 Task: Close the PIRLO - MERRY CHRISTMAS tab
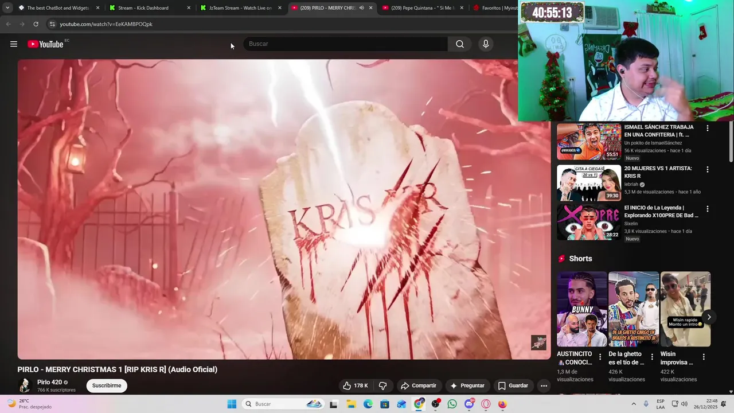click(371, 8)
